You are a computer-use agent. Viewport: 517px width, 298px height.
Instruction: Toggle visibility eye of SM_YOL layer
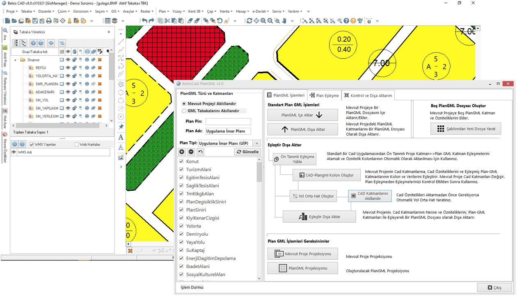[68, 100]
